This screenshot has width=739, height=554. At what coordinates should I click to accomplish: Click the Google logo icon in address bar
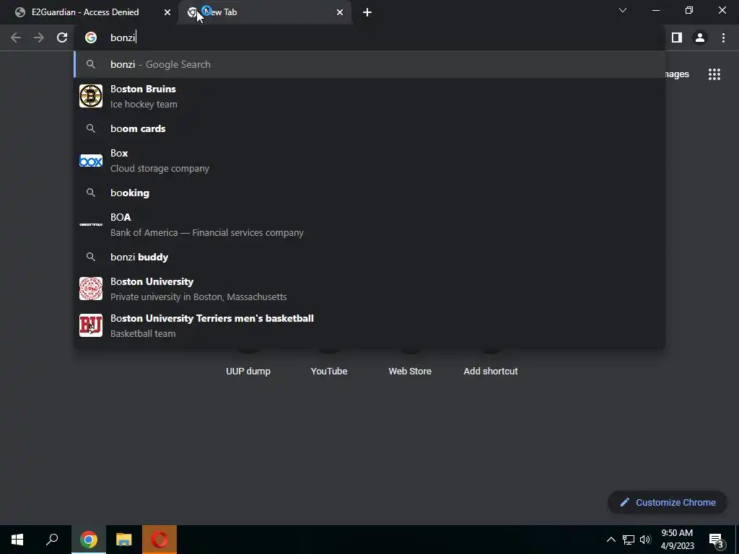coord(91,38)
